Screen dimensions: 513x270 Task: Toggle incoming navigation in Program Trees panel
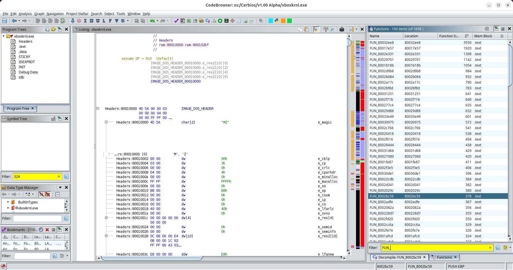point(60,29)
